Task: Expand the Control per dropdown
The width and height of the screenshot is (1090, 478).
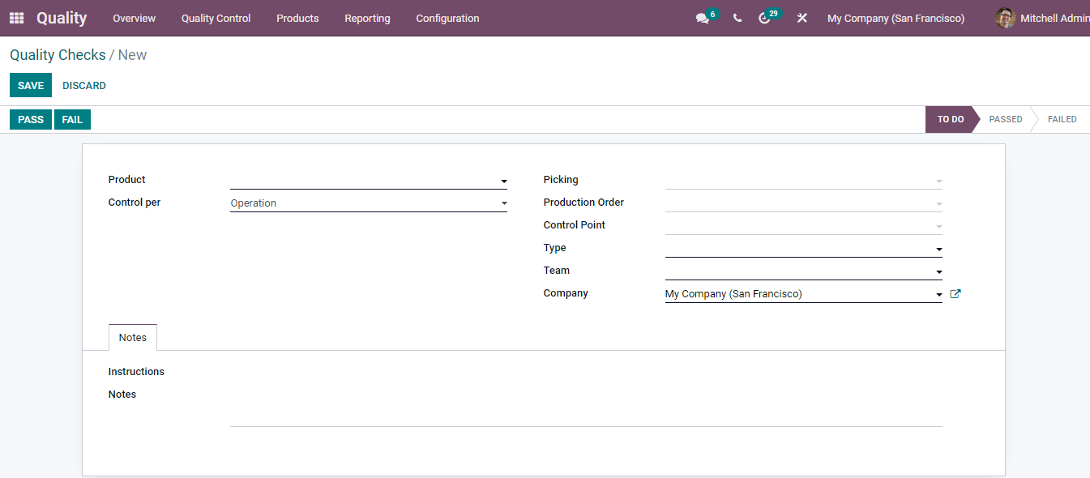Action: (x=503, y=203)
